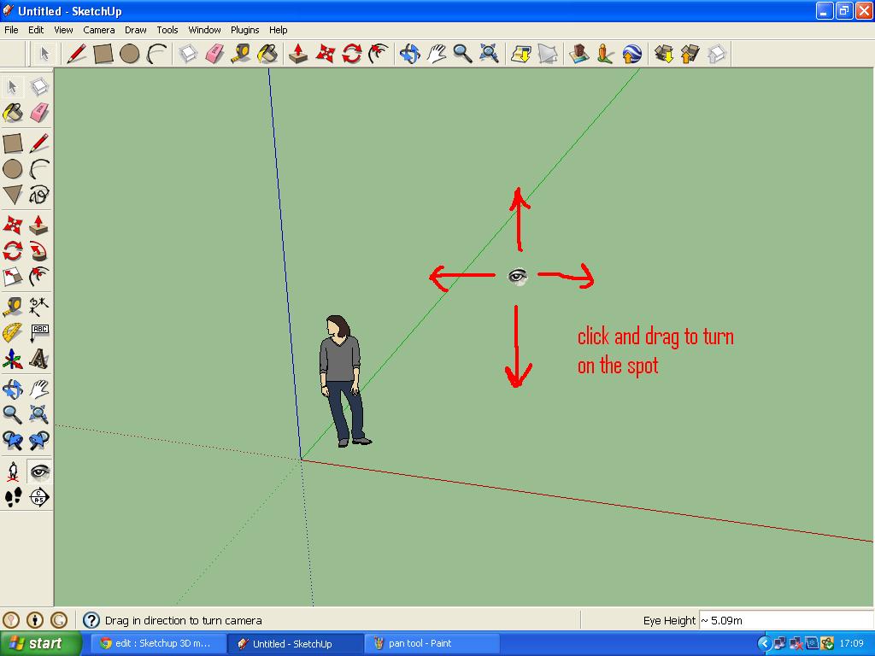Click the Eye Height value field
The image size is (875, 656).
[786, 620]
